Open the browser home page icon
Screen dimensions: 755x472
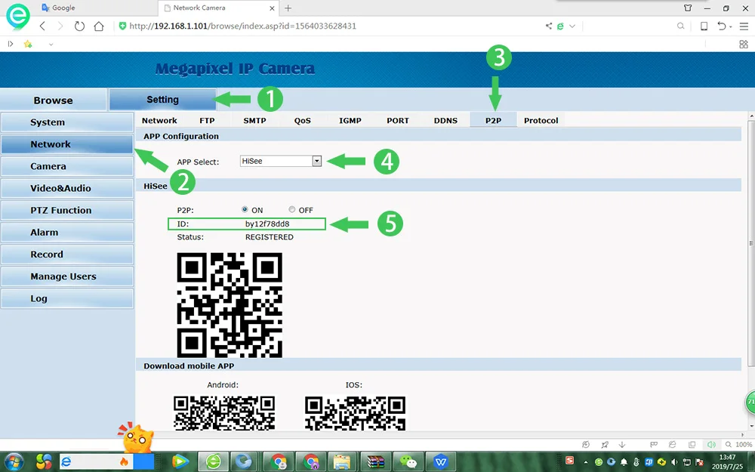coord(99,26)
